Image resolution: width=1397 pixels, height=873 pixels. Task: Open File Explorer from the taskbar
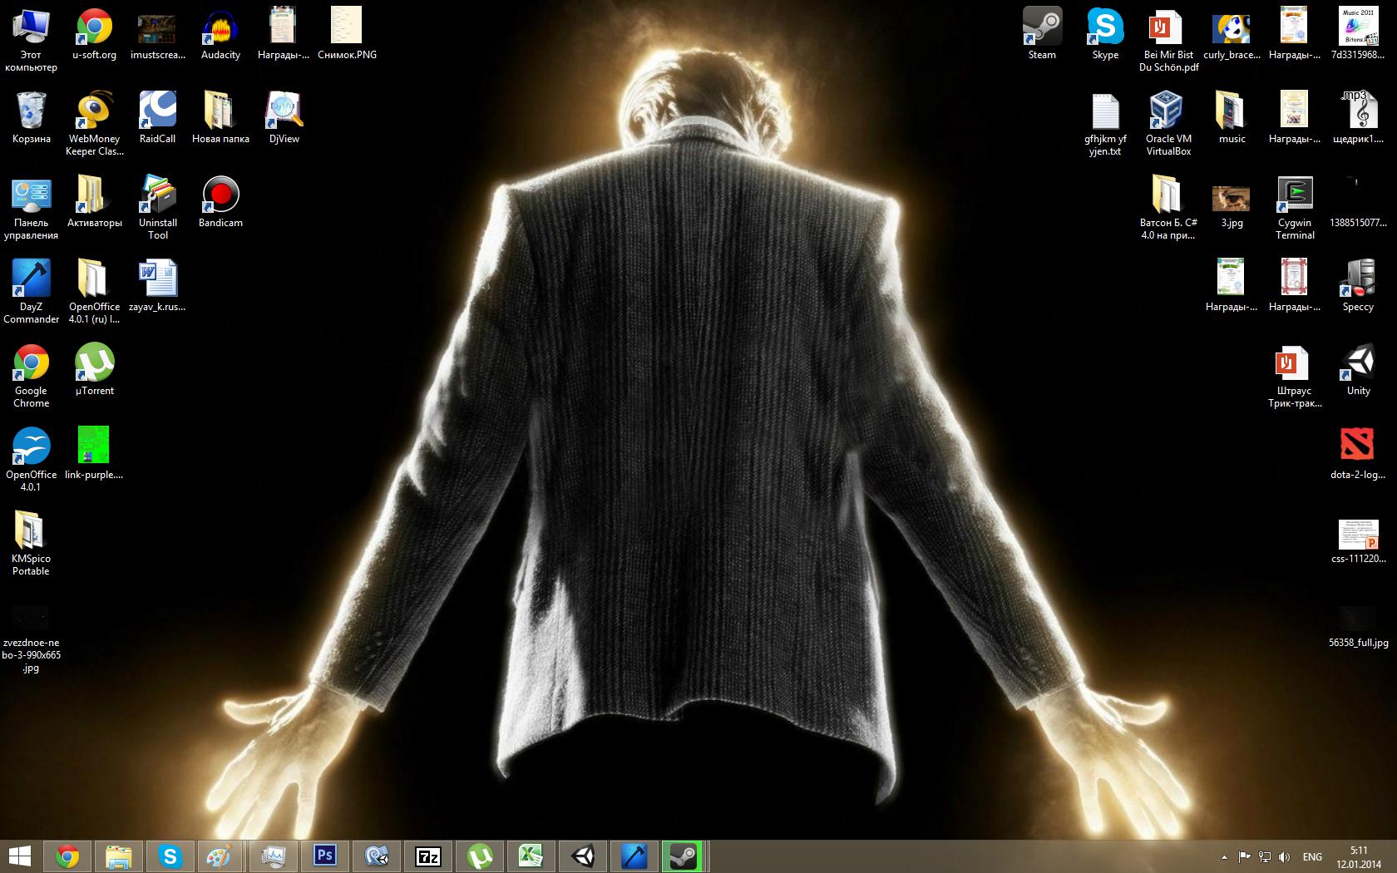119,856
